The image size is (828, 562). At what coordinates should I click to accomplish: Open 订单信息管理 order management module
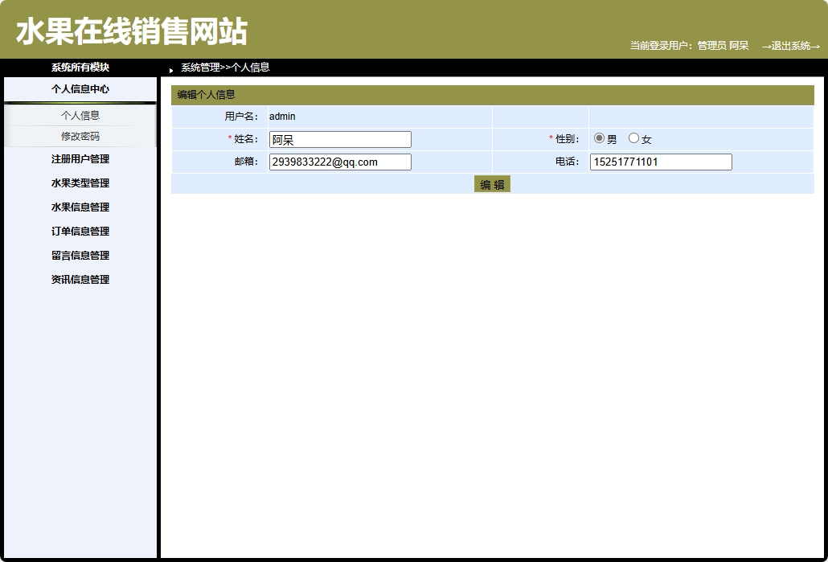click(x=80, y=231)
